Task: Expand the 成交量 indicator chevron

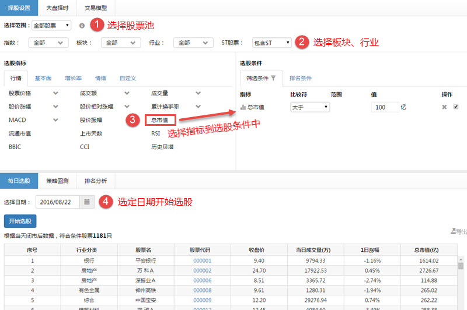Action: [198, 93]
